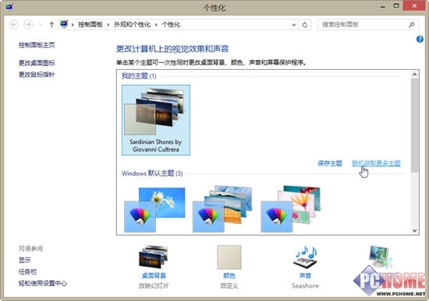Open 控制面板主页 link
429x301 pixels.
[x=37, y=45]
